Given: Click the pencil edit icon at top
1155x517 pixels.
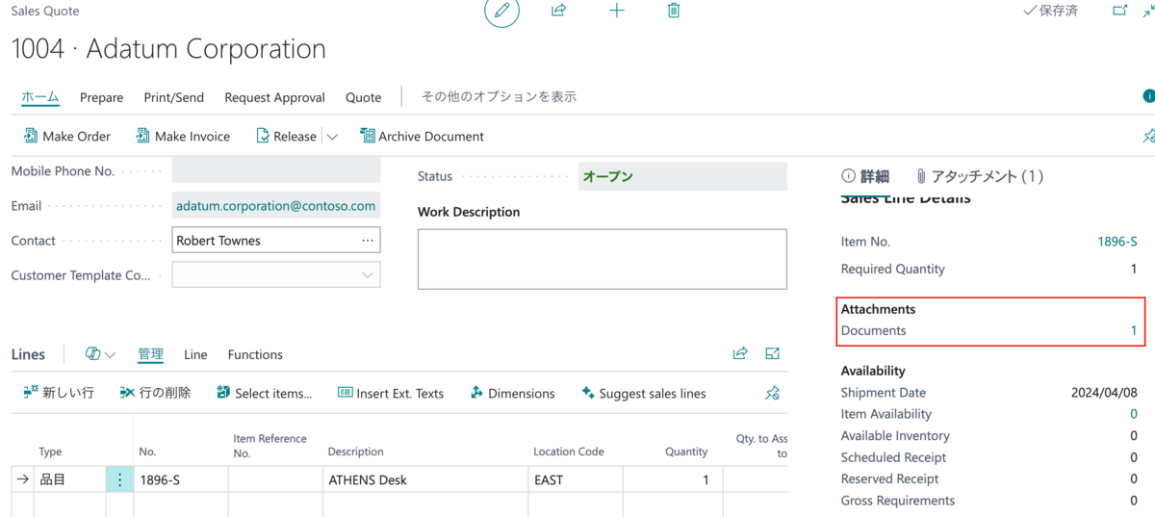Looking at the screenshot, I should (x=501, y=11).
